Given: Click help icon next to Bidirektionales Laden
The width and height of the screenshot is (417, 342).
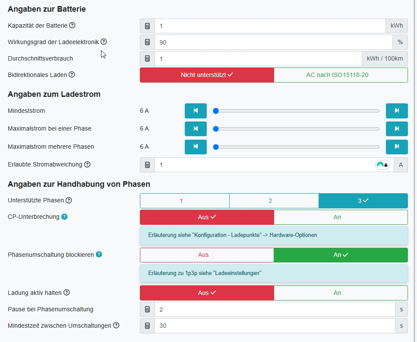Looking at the screenshot, I should [72, 75].
